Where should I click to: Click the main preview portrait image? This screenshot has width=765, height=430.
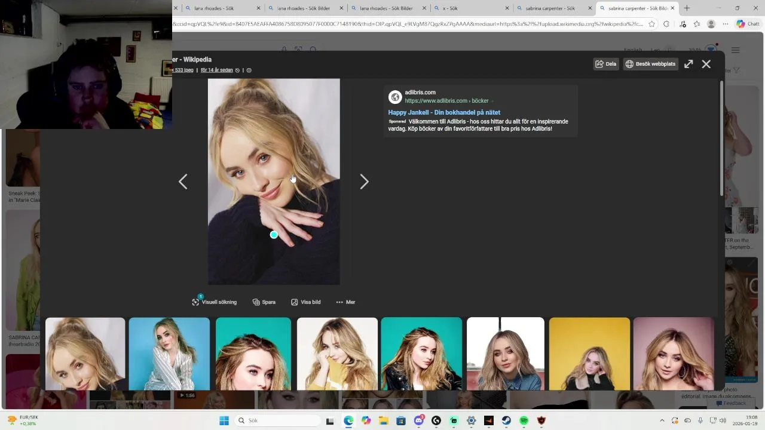click(274, 182)
